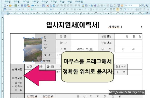The height and width of the screenshot is (98, 150).
Task: Copy selection with the copy icon
Action: pyautogui.click(x=51, y=5)
